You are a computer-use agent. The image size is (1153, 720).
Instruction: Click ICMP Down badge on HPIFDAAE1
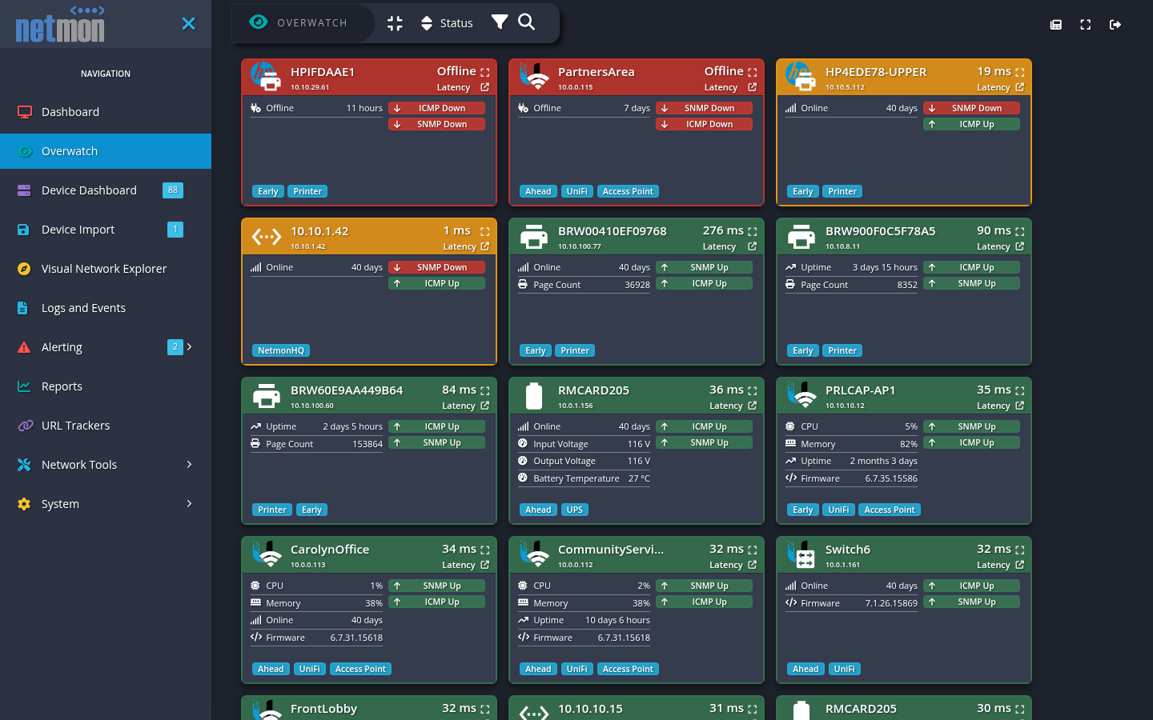[x=436, y=108]
